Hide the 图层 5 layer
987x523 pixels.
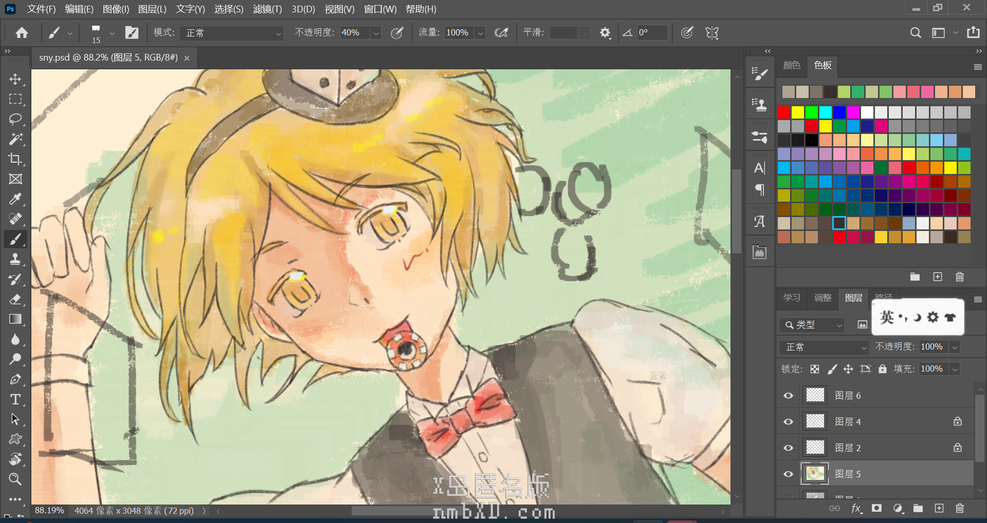point(788,474)
